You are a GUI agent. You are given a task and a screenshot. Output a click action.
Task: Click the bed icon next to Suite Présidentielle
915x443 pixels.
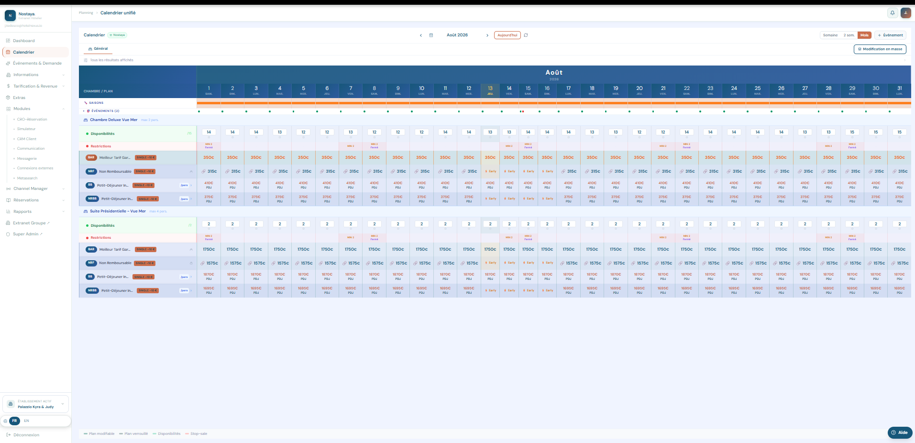point(86,211)
